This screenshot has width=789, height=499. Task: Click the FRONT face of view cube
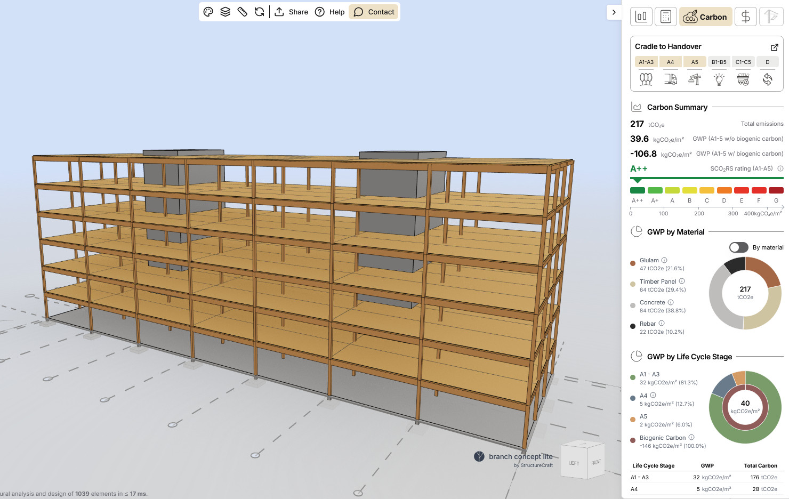(595, 461)
